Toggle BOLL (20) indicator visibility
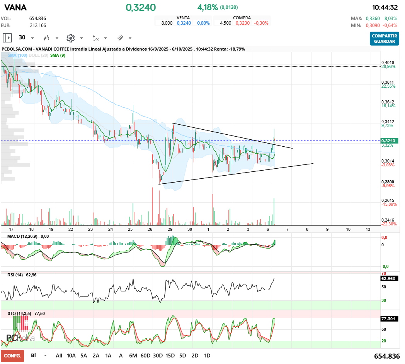The height and width of the screenshot is (364, 405). (39, 55)
